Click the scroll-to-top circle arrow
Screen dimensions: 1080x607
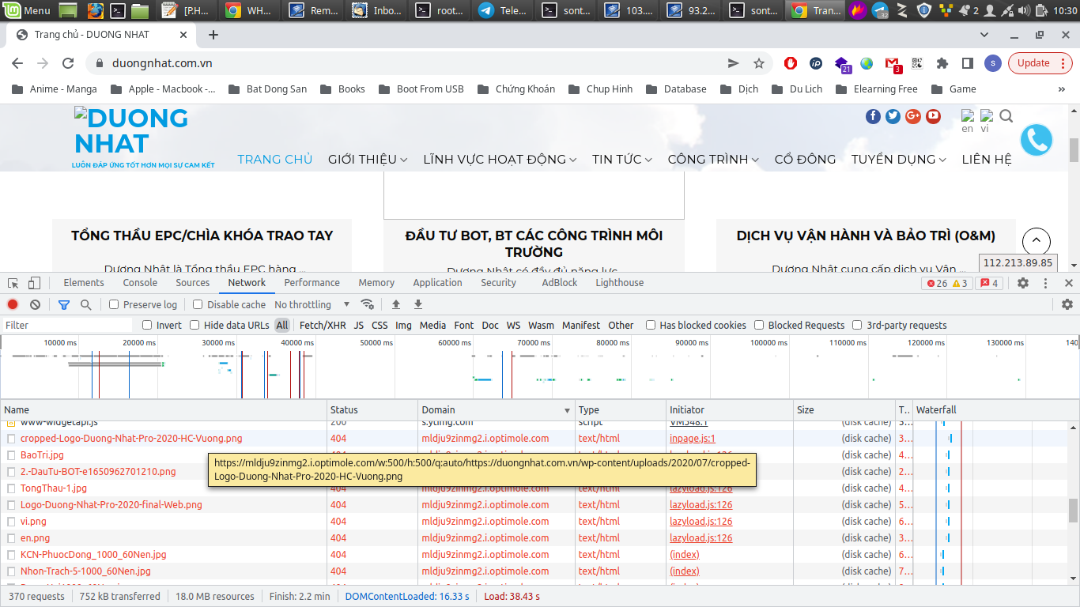[x=1037, y=242]
